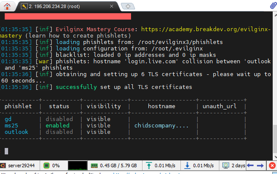The image size is (277, 174).
Task: Click the RAM memory icon
Action: click(x=94, y=166)
